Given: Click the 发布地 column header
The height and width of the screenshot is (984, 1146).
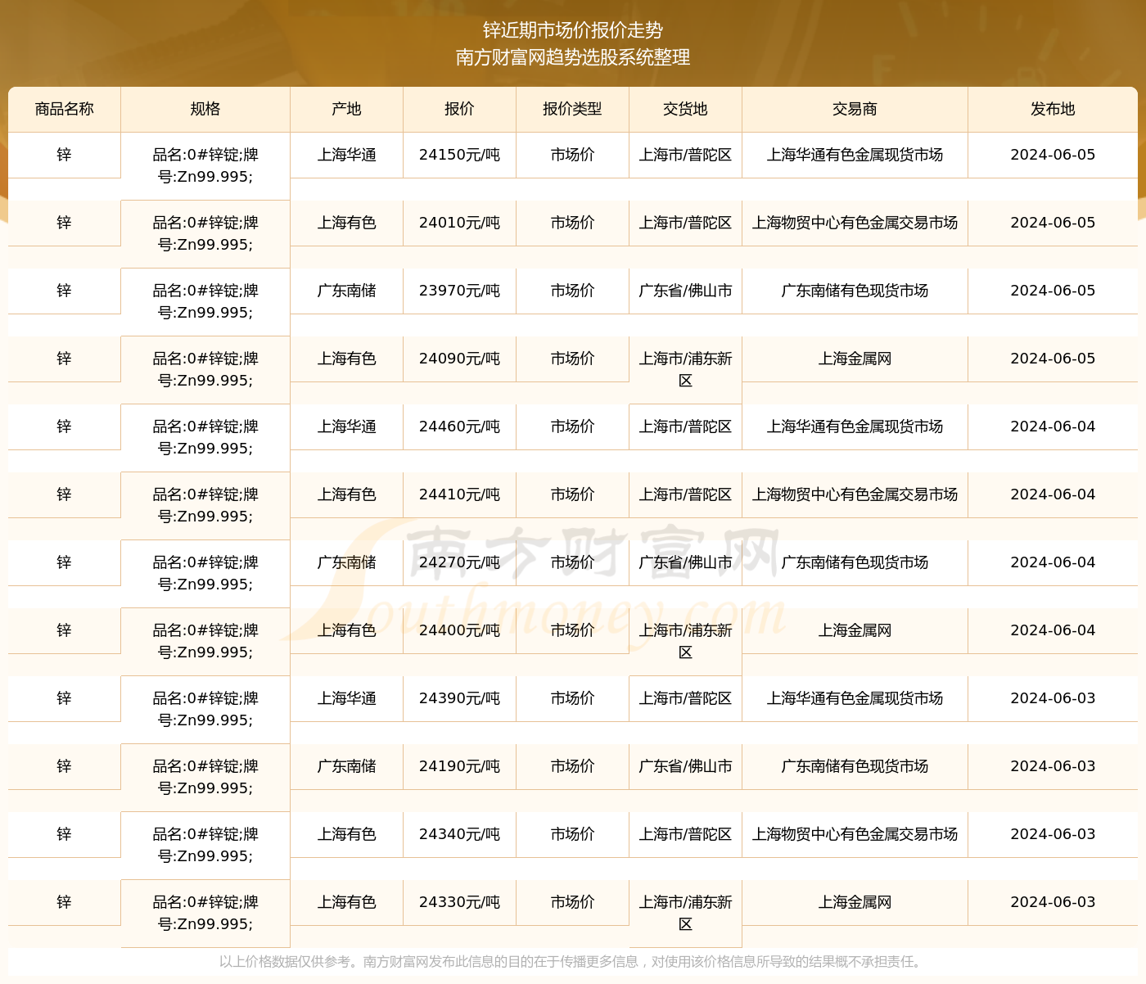Looking at the screenshot, I should tap(1053, 109).
